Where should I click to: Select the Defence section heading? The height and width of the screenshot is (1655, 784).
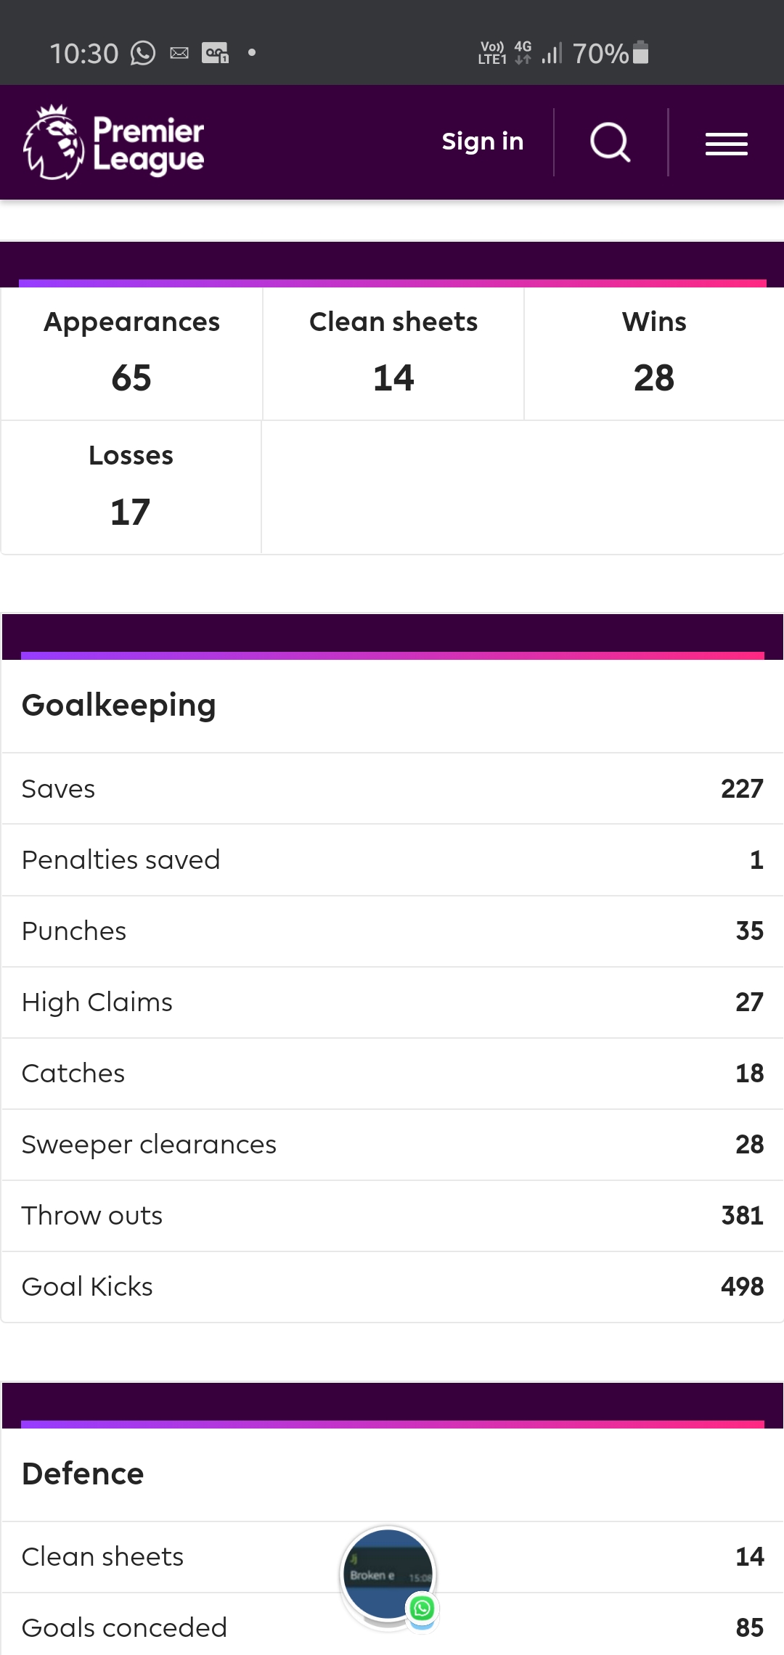83,1474
